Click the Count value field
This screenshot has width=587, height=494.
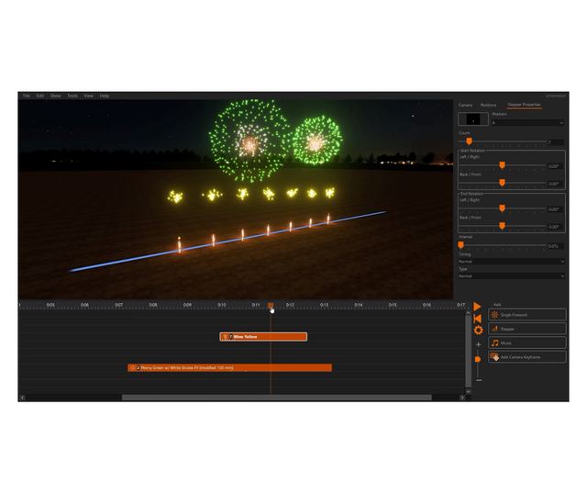click(x=556, y=142)
